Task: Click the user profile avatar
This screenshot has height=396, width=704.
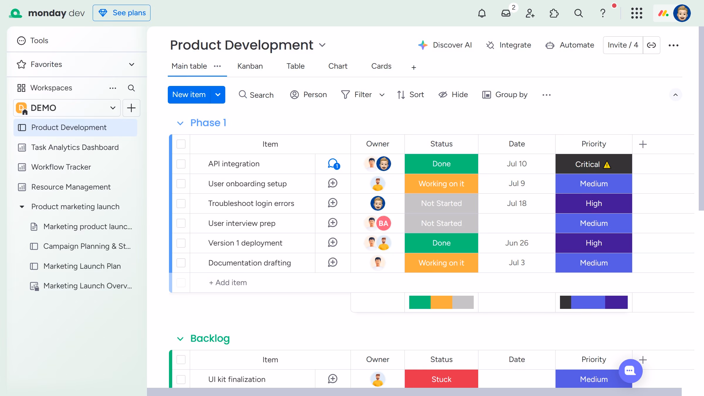Action: 682,13
